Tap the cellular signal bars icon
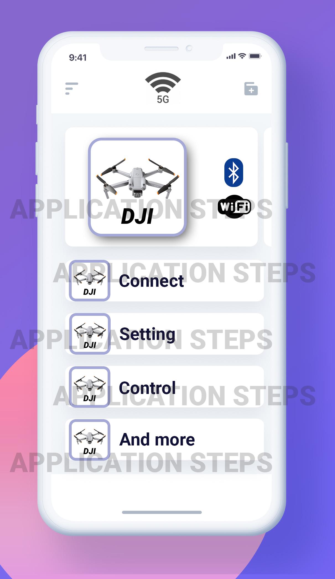 pos(231,56)
